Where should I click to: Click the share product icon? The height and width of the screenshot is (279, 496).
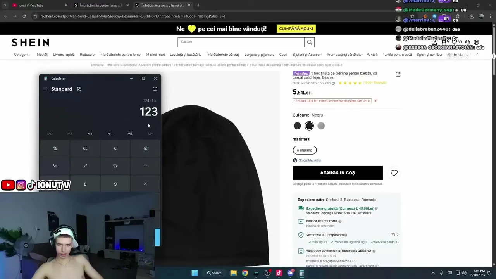pos(398,74)
